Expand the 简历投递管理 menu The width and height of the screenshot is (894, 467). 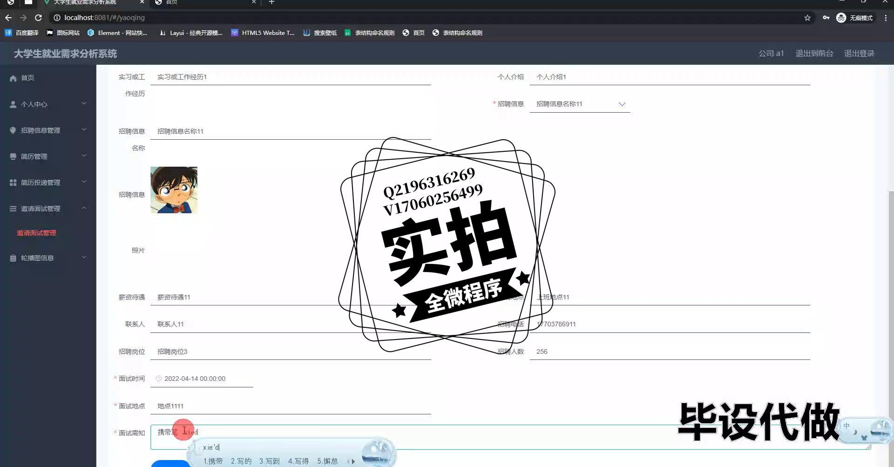click(48, 183)
